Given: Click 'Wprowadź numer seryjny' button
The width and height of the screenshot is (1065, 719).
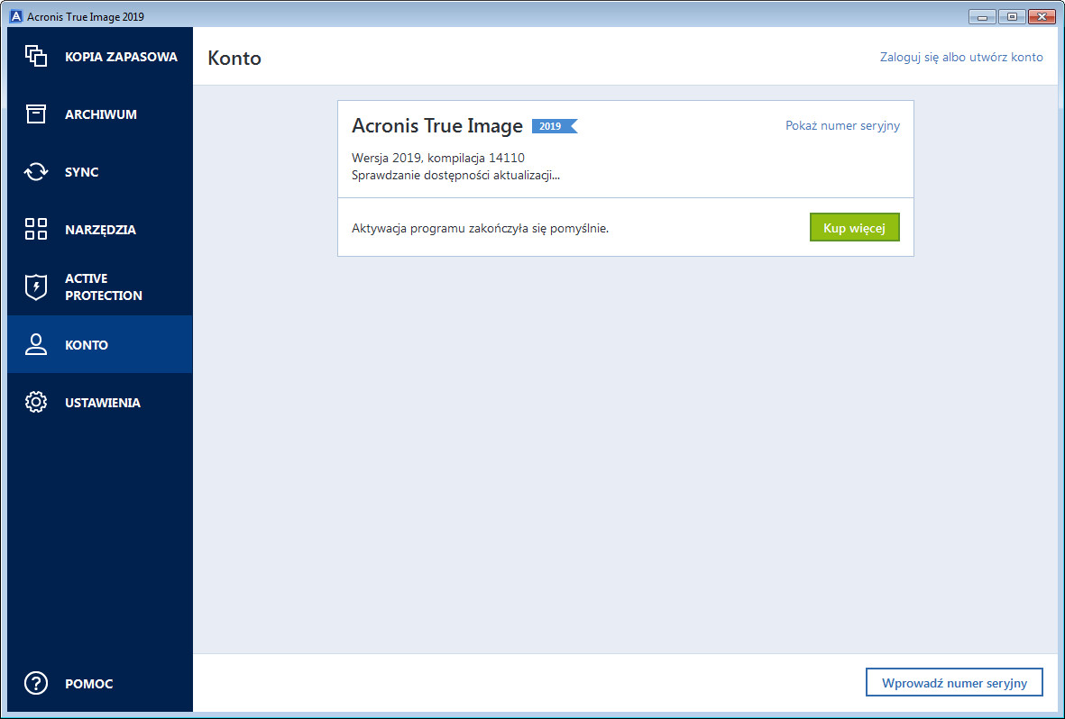Looking at the screenshot, I should coord(954,682).
